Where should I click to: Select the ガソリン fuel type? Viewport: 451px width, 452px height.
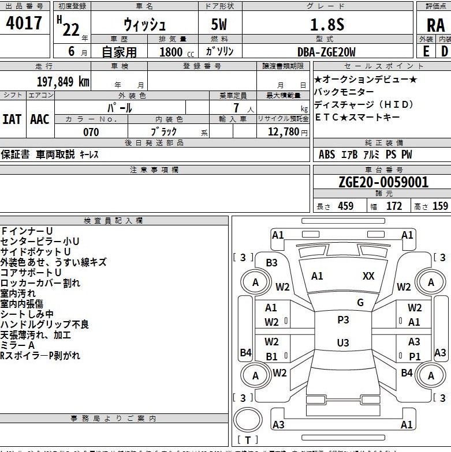pos(219,51)
